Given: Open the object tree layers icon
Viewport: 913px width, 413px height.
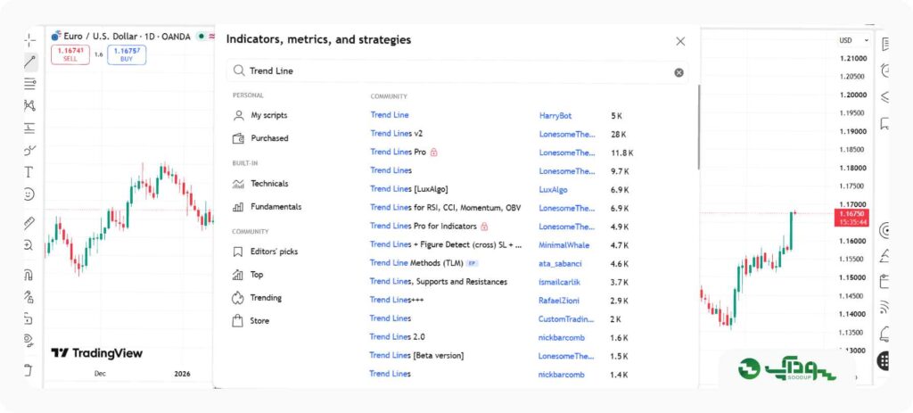Looking at the screenshot, I should [x=885, y=96].
